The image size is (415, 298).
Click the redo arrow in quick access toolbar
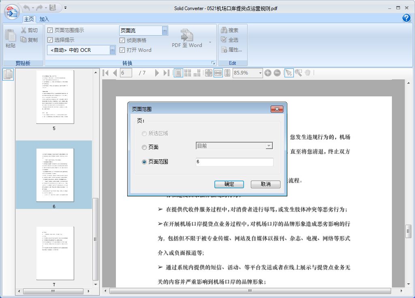39,8
